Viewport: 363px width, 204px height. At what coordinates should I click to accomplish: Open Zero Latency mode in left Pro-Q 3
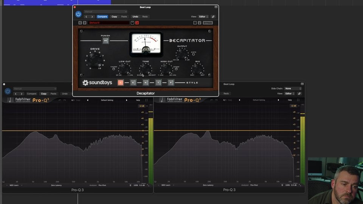(56, 185)
